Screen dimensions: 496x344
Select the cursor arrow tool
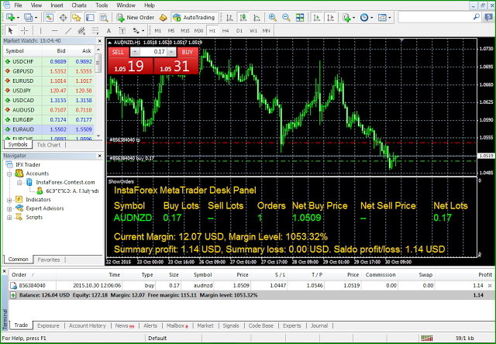tap(10, 31)
